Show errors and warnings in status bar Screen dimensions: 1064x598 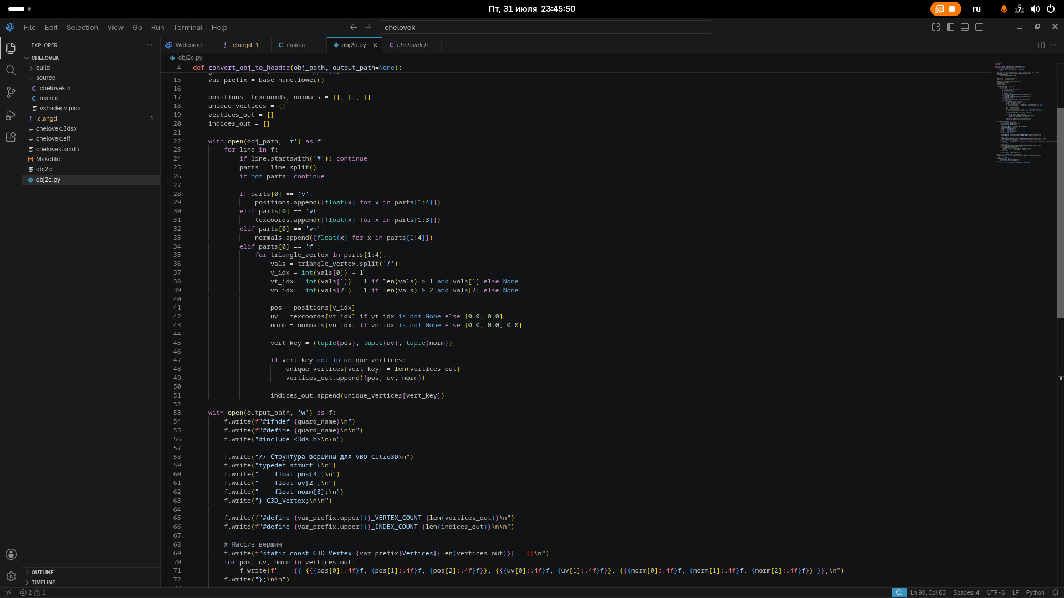click(x=33, y=592)
